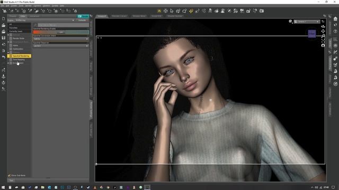Select the Node Selection arrow tool

(x=172, y=11)
